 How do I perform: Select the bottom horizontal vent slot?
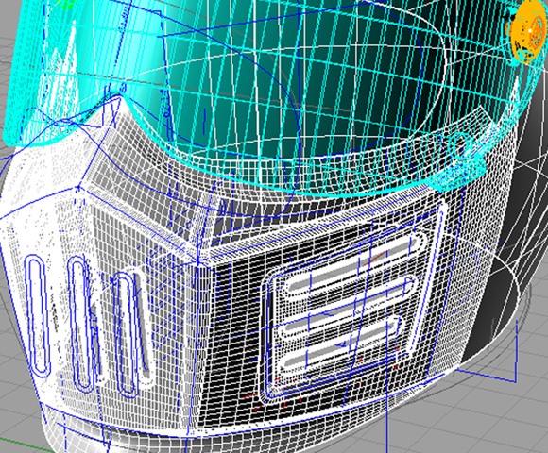click(341, 344)
